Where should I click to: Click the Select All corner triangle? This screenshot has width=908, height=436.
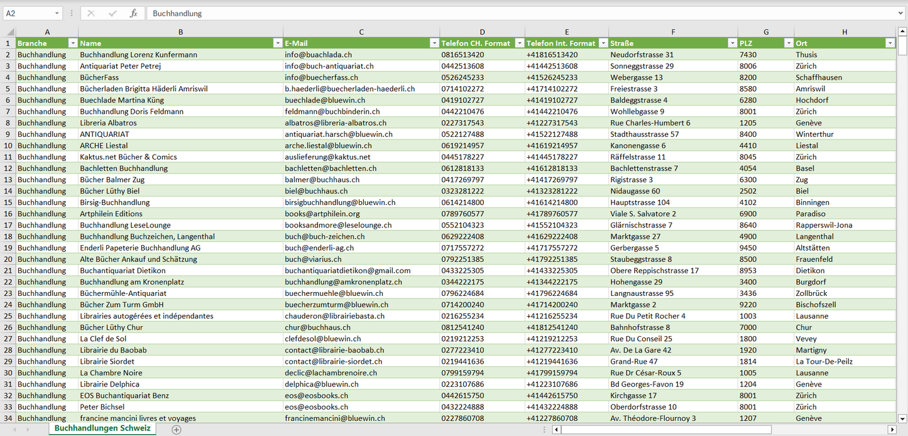tap(8, 31)
